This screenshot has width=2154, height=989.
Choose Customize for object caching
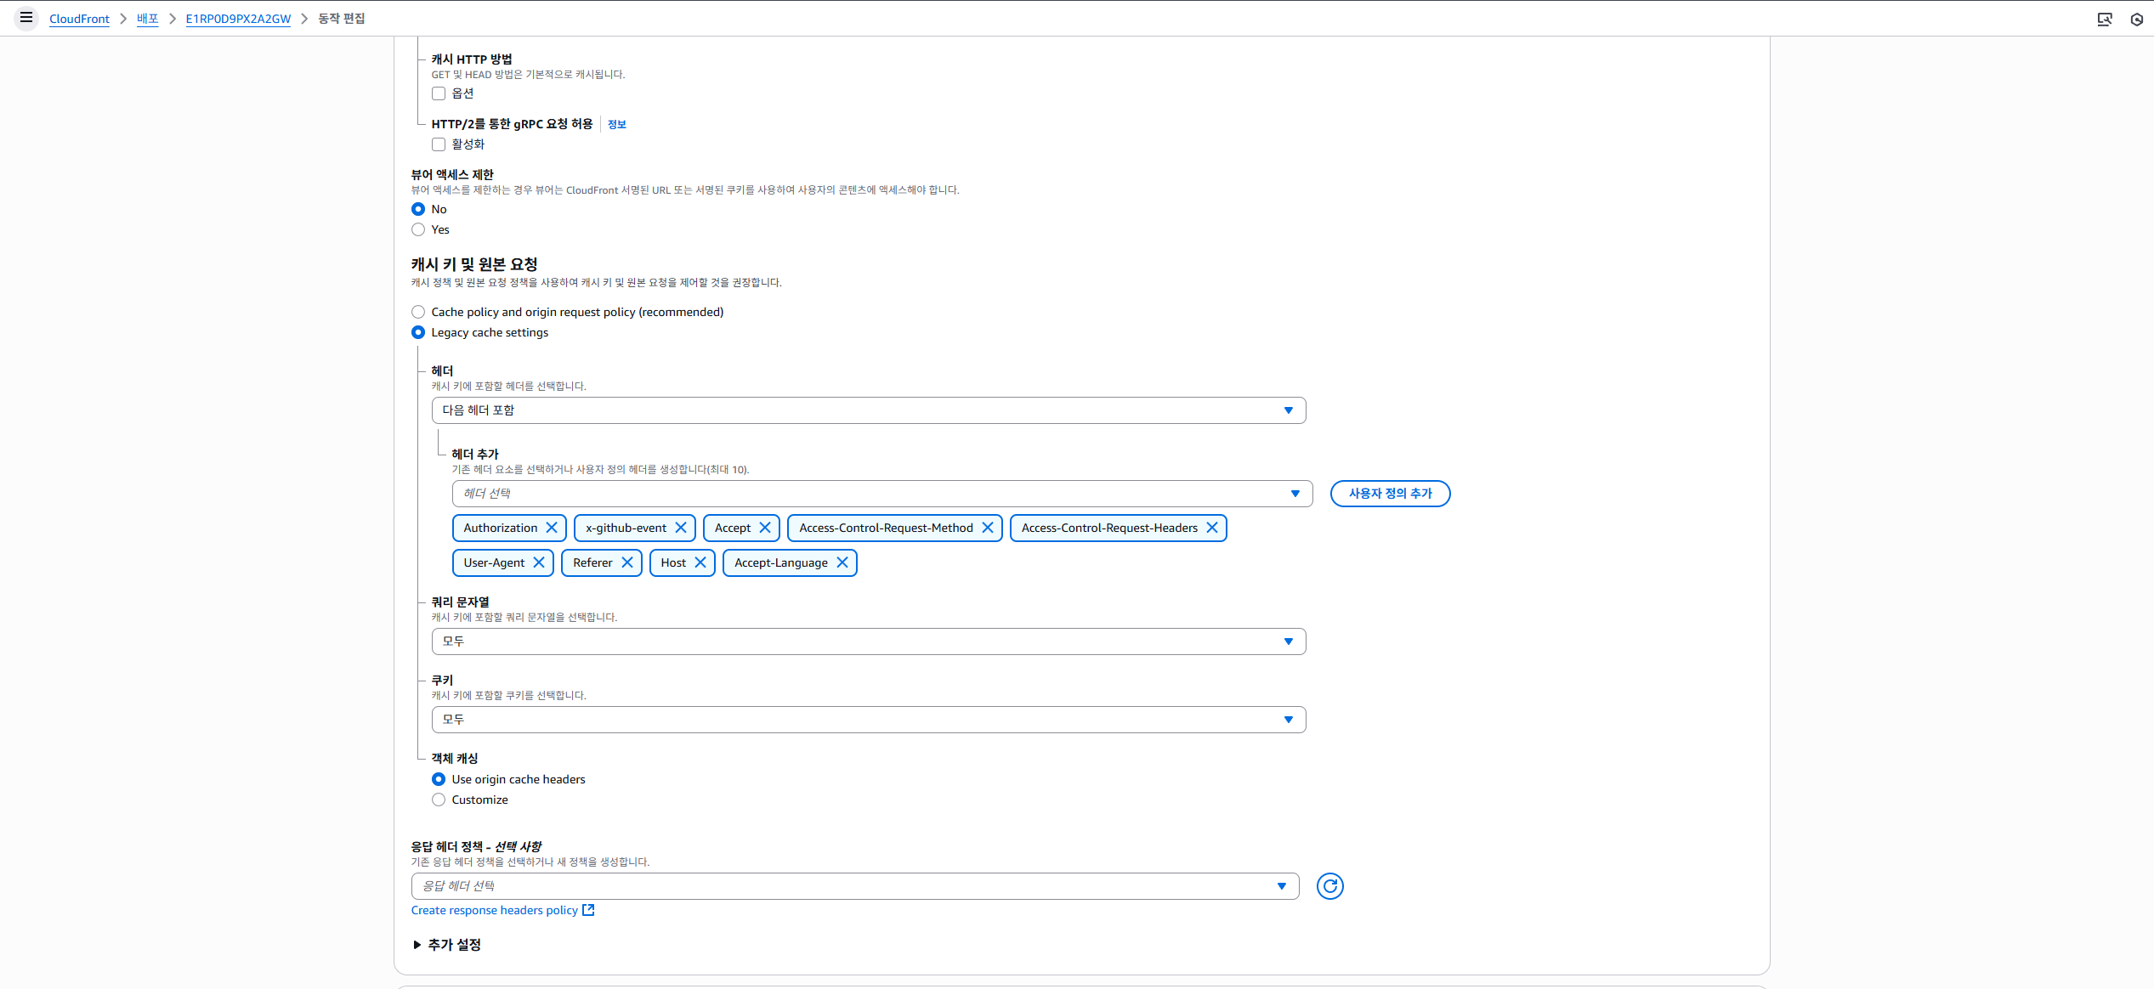439,800
